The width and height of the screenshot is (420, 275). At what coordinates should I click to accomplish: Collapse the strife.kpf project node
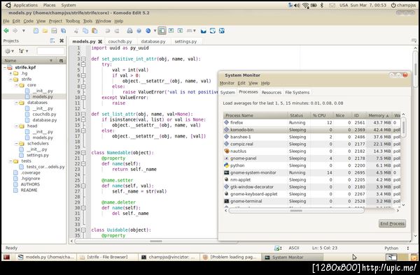(5, 67)
